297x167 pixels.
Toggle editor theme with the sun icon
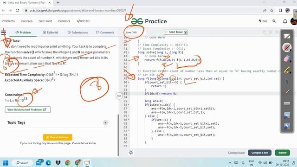[x=131, y=153]
